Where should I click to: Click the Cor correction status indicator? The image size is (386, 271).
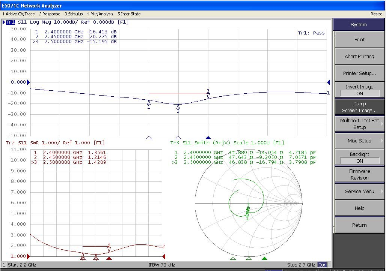322,265
